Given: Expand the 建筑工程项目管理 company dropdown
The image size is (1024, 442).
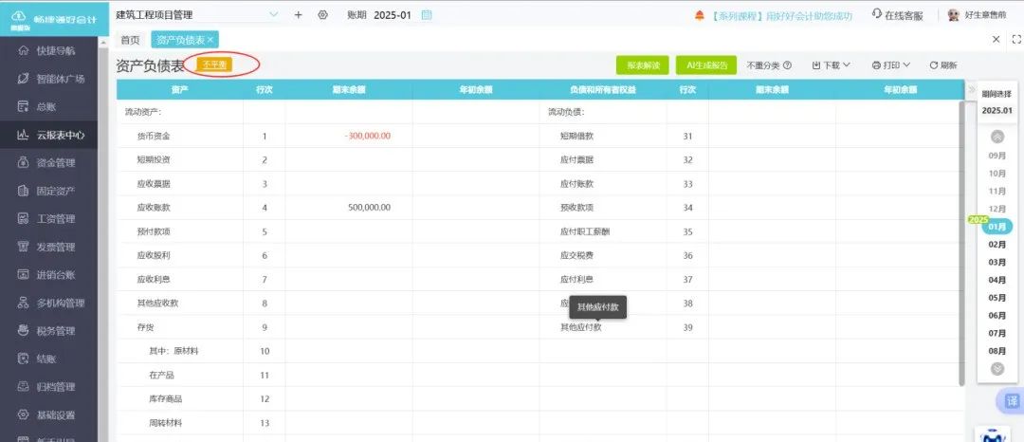Looking at the screenshot, I should click(x=274, y=15).
